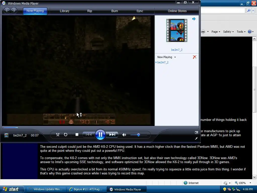257x193 pixels.
Task: Go forward with the Media Player forward arrow
Action: pos(14,11)
